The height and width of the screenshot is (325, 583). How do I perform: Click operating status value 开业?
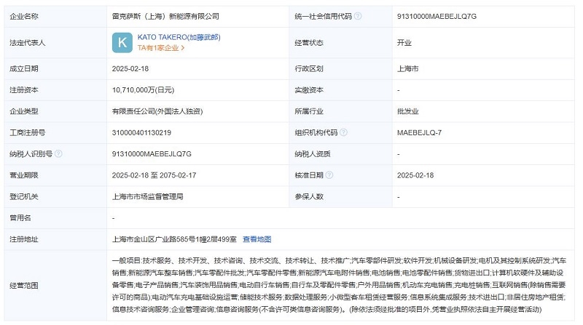click(404, 43)
